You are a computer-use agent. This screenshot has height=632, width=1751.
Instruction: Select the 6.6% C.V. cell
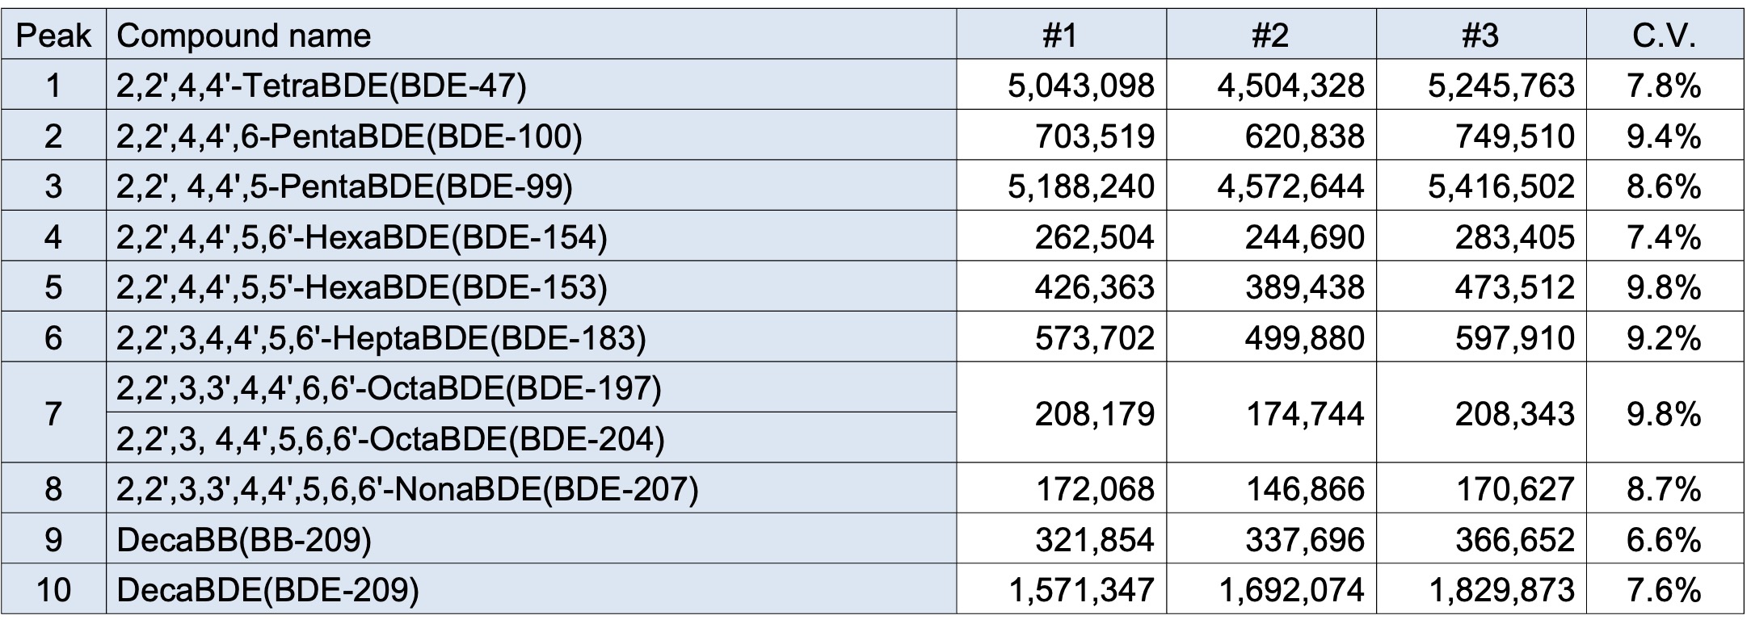coord(1663,539)
